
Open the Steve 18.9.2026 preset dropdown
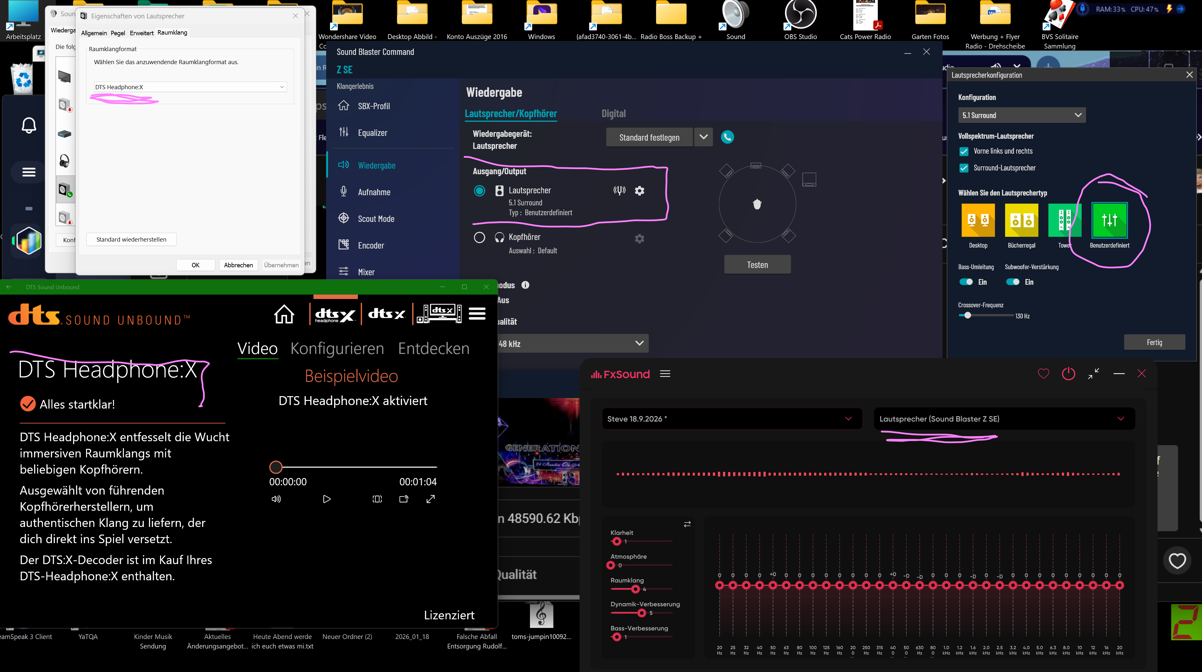731,418
